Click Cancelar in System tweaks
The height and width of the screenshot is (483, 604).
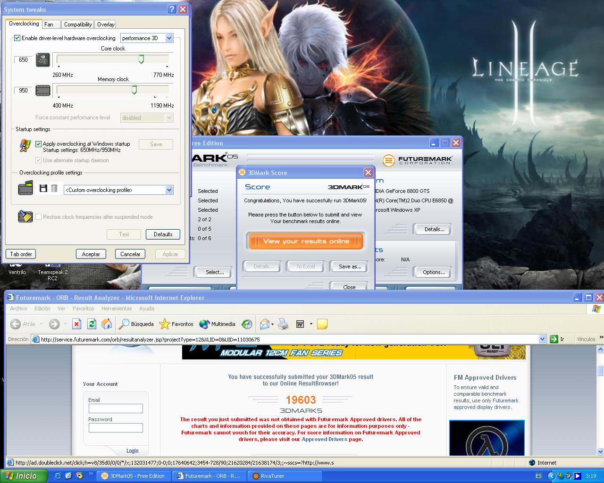(x=130, y=254)
